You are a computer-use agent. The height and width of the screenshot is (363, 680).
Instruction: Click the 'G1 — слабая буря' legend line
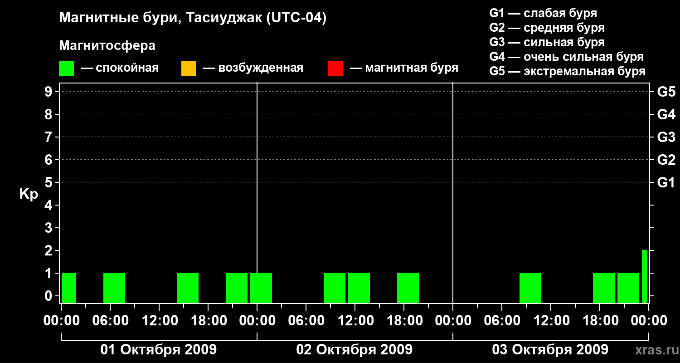pyautogui.click(x=543, y=13)
